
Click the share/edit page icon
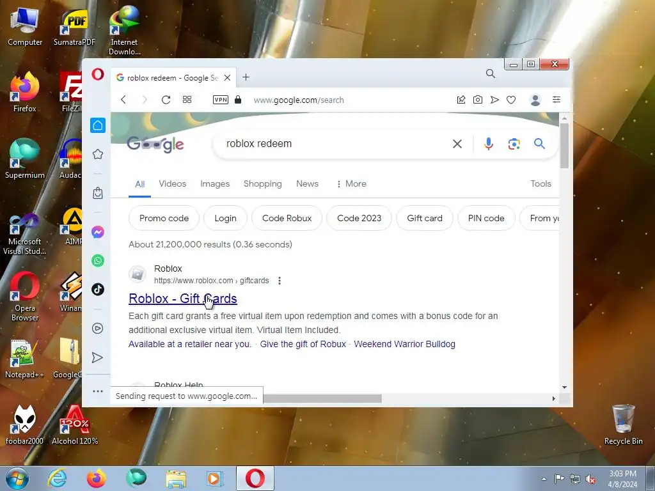tap(461, 100)
